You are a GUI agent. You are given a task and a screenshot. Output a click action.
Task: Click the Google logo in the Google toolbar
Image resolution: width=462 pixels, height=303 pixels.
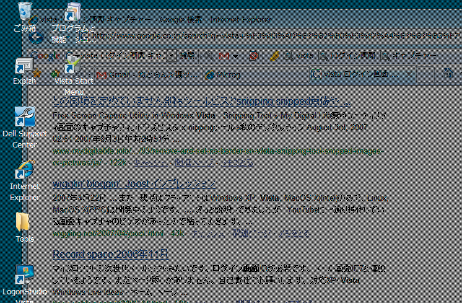[46, 55]
